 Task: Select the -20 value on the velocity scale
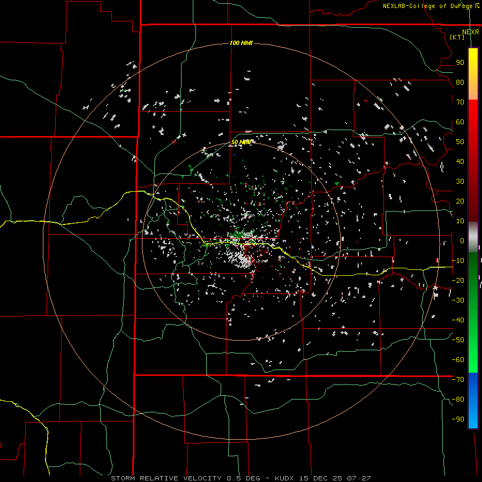click(458, 281)
